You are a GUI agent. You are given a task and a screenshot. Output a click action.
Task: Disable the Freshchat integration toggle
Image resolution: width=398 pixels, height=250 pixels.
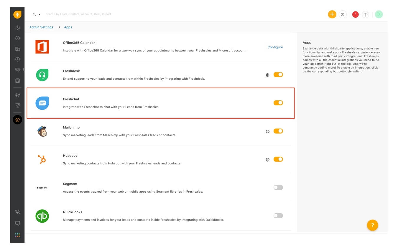pyautogui.click(x=278, y=103)
